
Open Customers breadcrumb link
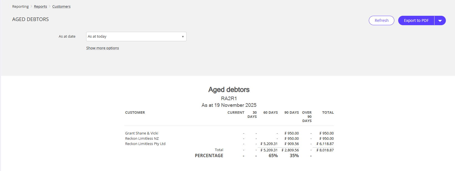[x=61, y=6]
